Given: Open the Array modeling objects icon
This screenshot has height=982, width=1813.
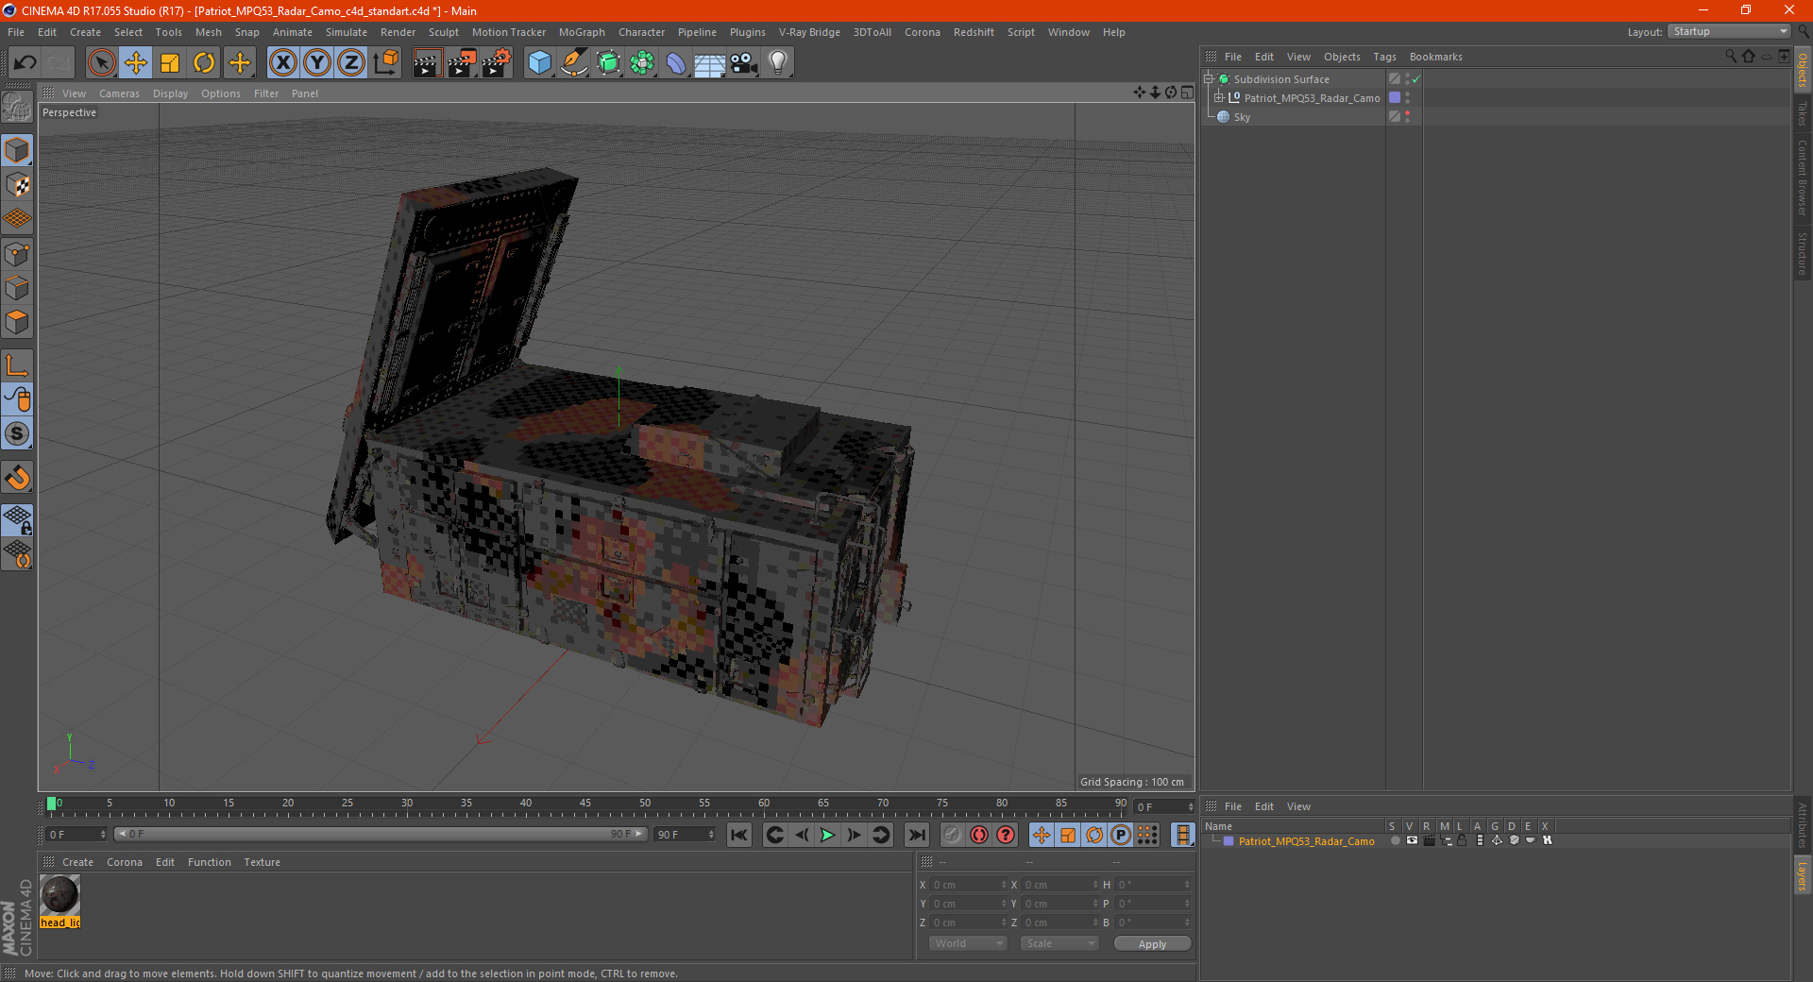Looking at the screenshot, I should [x=642, y=63].
